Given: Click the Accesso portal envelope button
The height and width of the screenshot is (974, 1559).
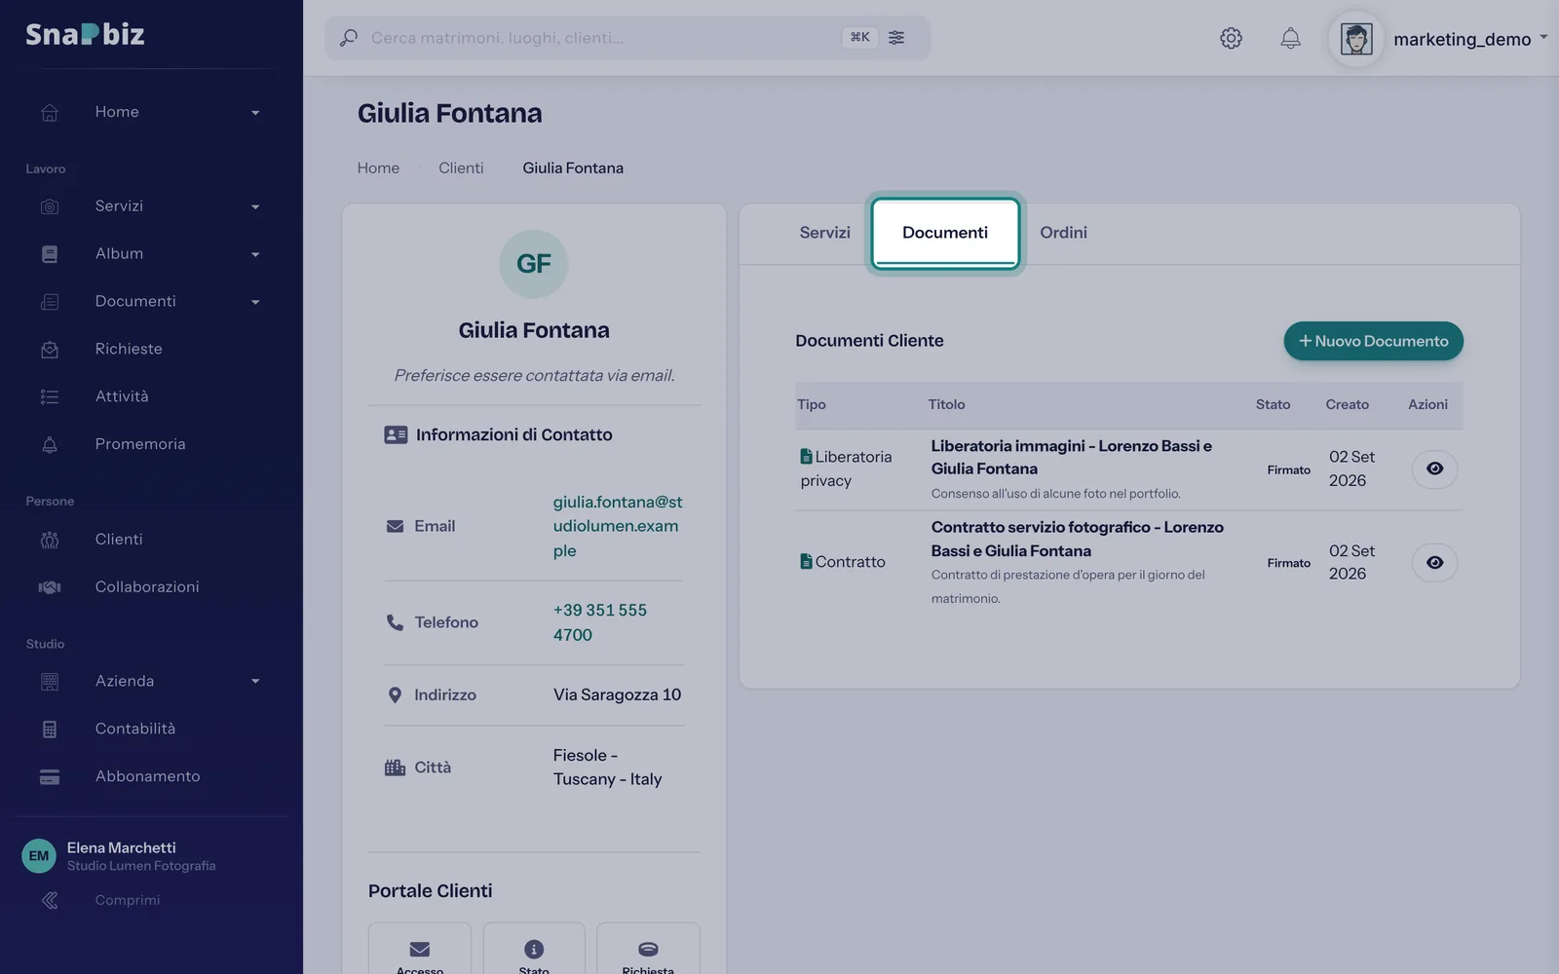Looking at the screenshot, I should (420, 950).
